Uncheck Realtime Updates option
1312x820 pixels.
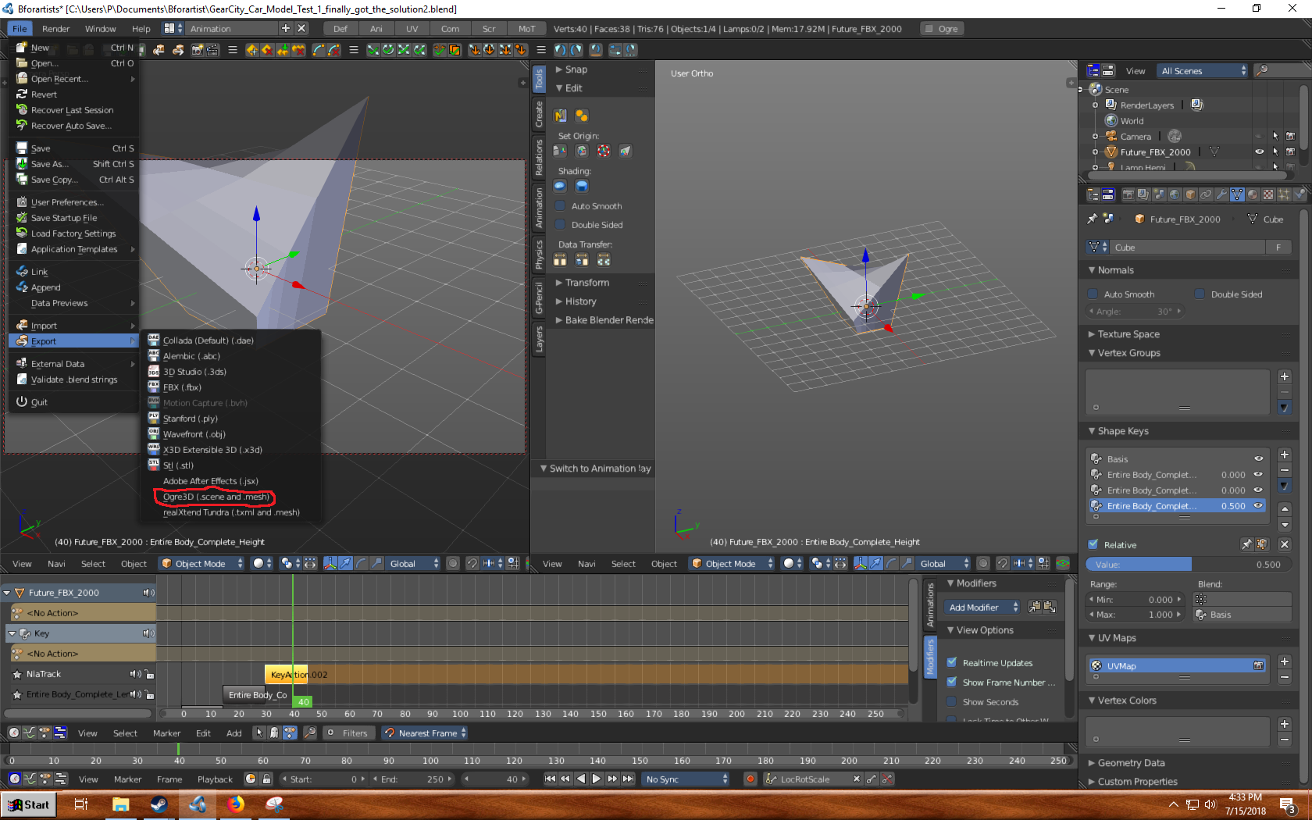click(x=952, y=662)
